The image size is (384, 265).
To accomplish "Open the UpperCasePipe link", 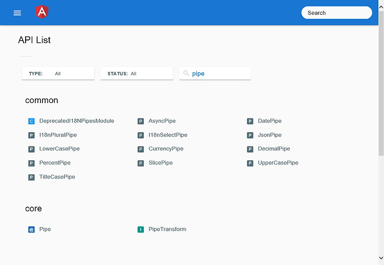I will [x=278, y=163].
